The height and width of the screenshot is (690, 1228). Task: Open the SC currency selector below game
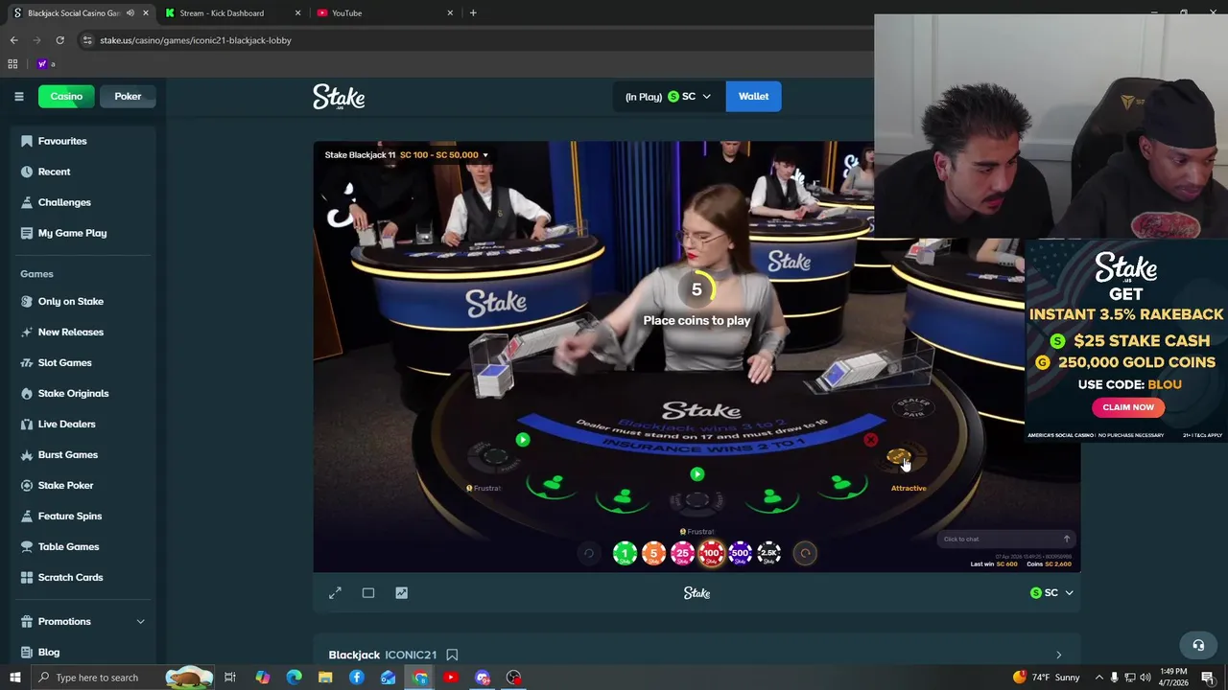[1051, 593]
